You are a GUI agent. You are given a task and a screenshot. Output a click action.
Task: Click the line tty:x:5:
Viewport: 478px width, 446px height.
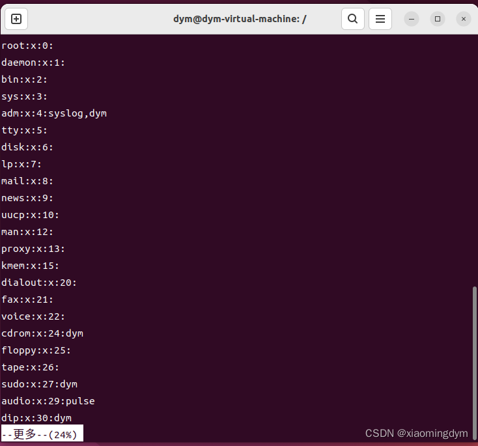[24, 130]
